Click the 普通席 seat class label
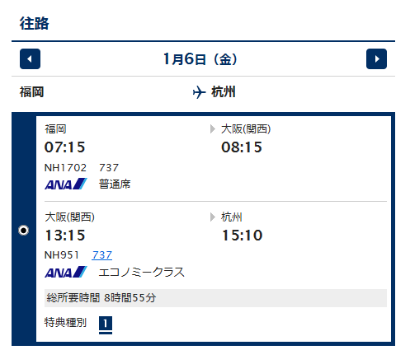This screenshot has width=410, height=350. [115, 184]
